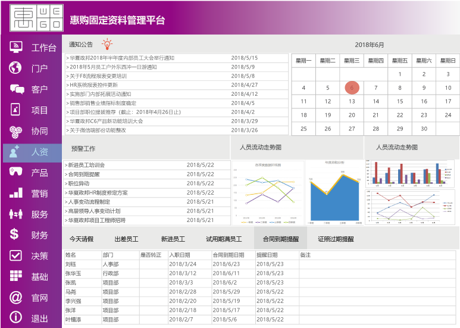Viewport: 460px width, 328px height.
Task: Select highlighted date 6 in calendar
Action: tap(352, 88)
